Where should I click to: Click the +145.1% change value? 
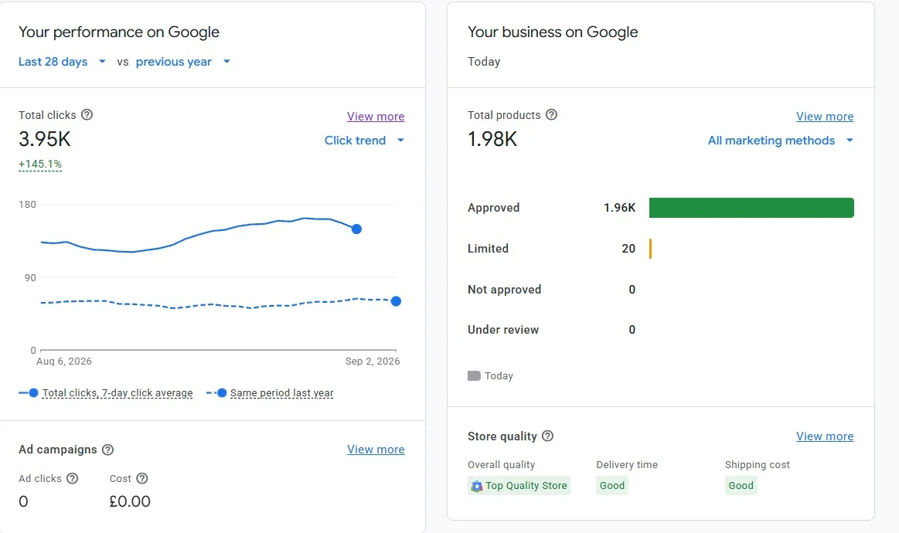pyautogui.click(x=40, y=164)
